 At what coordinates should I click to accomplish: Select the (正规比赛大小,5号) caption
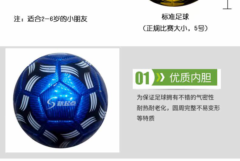click(x=175, y=28)
